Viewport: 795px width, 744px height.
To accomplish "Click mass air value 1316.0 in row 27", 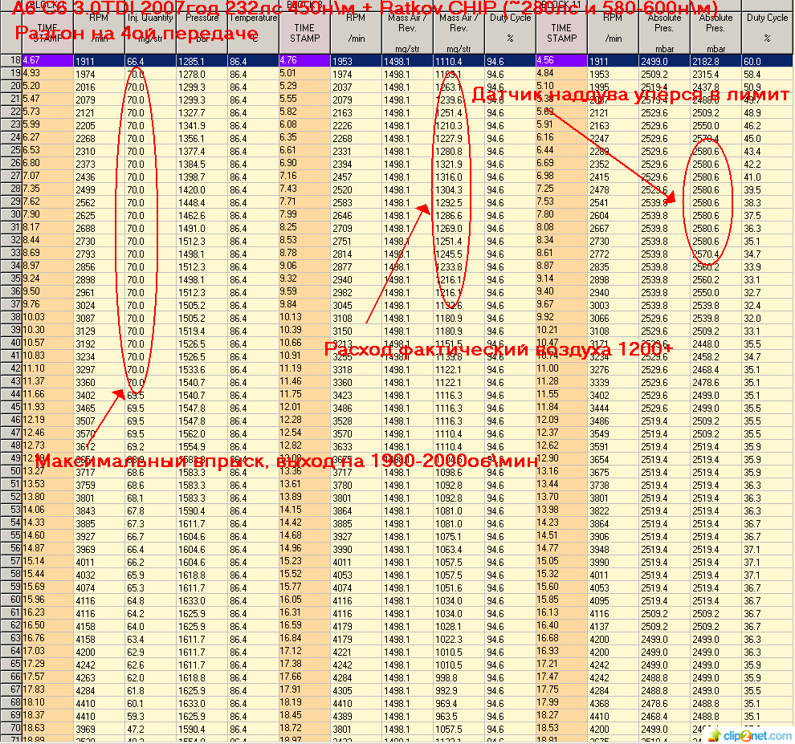I will (x=459, y=177).
